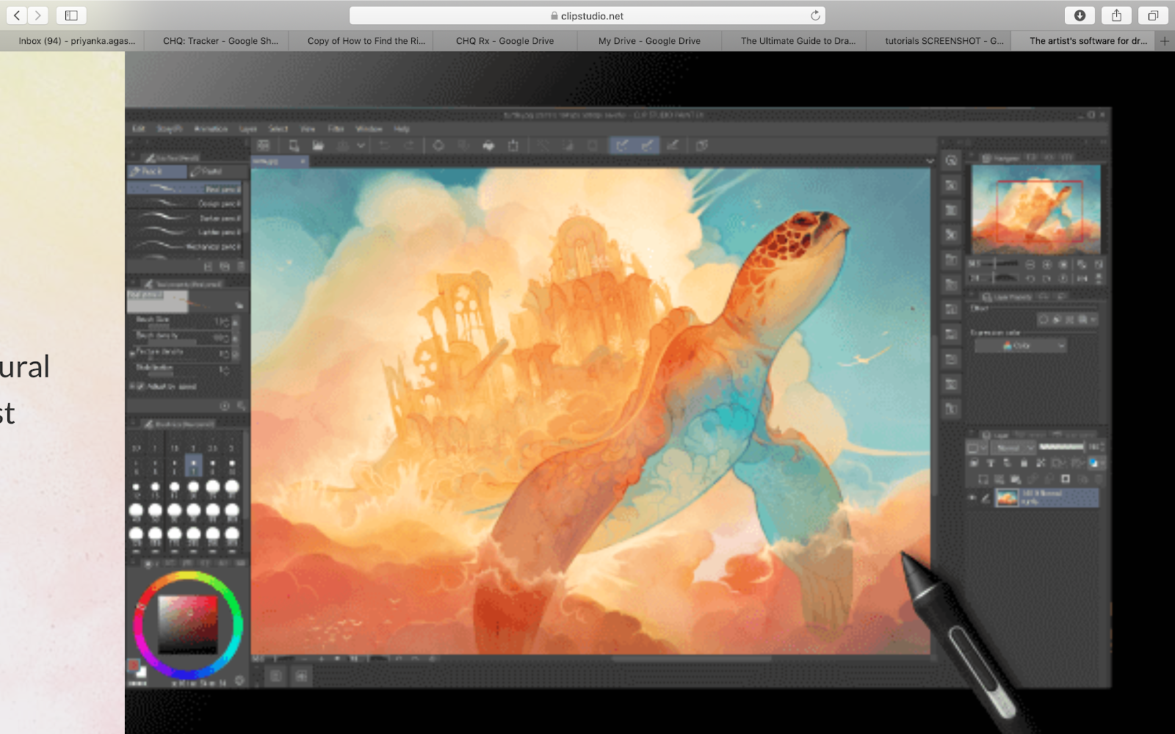Delete sub tool using the trash icon
The image size is (1175, 734).
click(241, 266)
